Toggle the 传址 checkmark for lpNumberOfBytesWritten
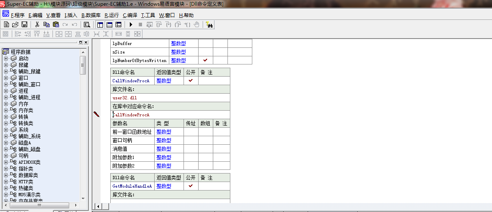The height and width of the screenshot is (212, 492). tap(206, 60)
